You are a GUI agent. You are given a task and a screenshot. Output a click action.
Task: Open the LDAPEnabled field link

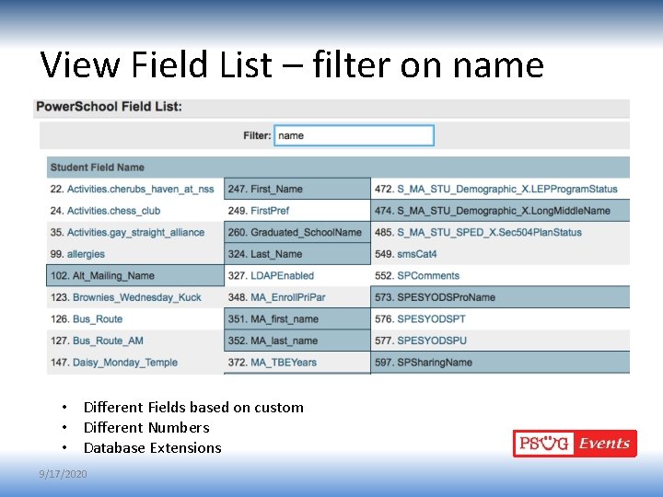click(282, 275)
